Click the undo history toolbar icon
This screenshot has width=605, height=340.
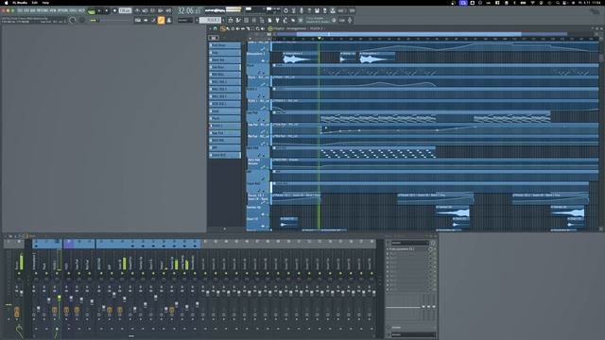point(285,10)
